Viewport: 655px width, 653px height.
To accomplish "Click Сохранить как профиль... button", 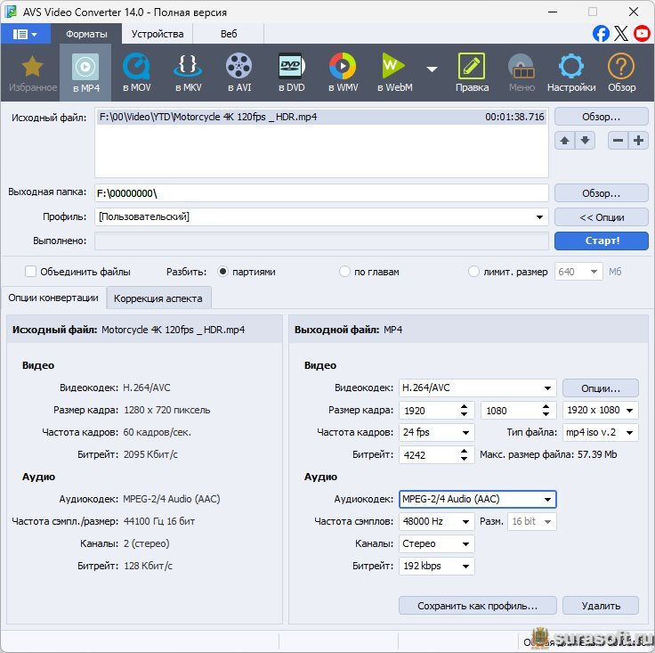I will 478,606.
